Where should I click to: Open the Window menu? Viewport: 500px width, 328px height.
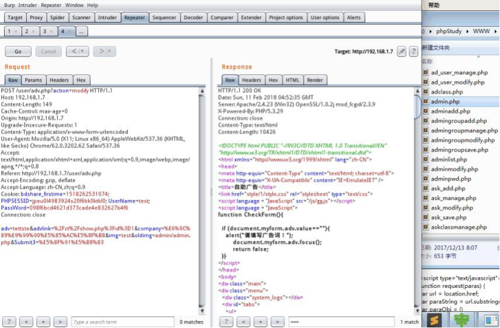point(74,5)
